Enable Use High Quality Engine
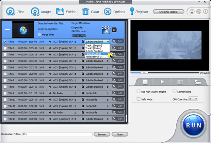 (x=138, y=91)
